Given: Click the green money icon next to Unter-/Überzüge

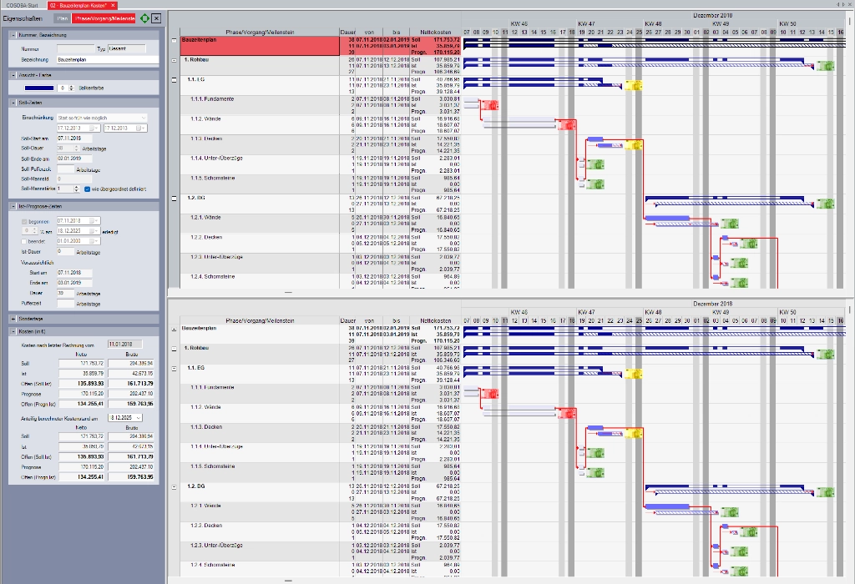Looking at the screenshot, I should 594,164.
